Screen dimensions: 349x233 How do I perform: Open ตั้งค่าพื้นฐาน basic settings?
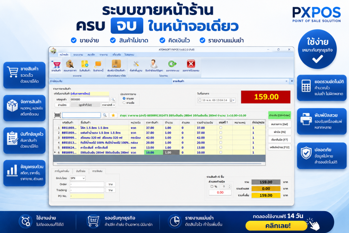(136, 66)
